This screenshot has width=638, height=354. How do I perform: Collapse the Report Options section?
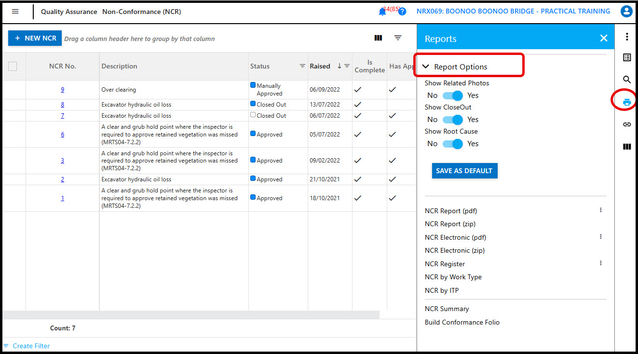pos(426,67)
